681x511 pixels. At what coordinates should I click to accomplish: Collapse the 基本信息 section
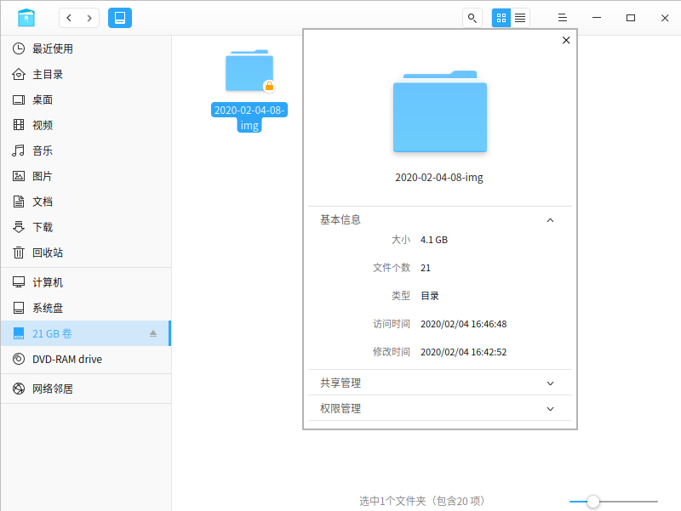click(550, 220)
